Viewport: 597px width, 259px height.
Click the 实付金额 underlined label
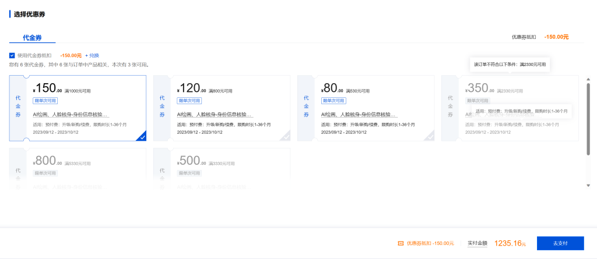point(477,243)
